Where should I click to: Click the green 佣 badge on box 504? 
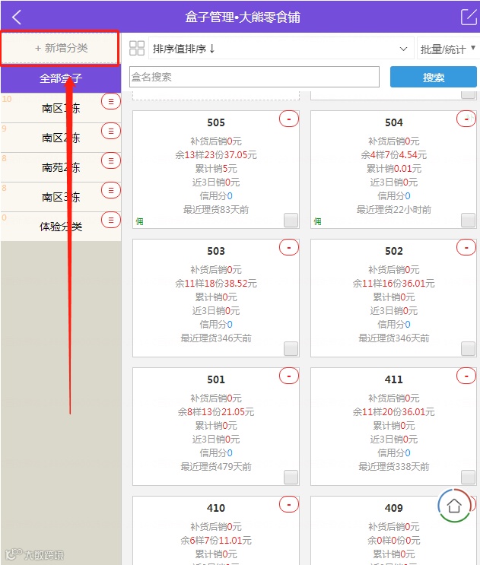[317, 221]
